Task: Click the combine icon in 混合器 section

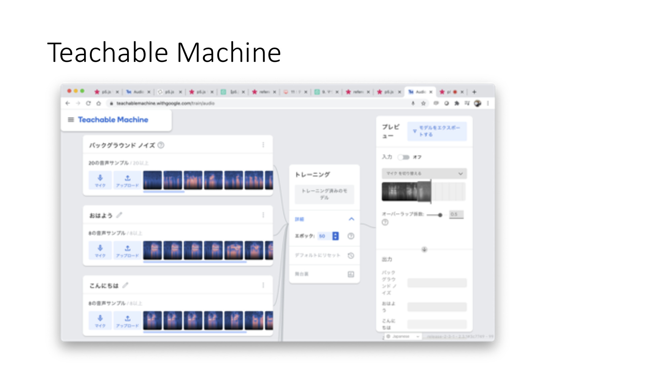Action: click(351, 274)
